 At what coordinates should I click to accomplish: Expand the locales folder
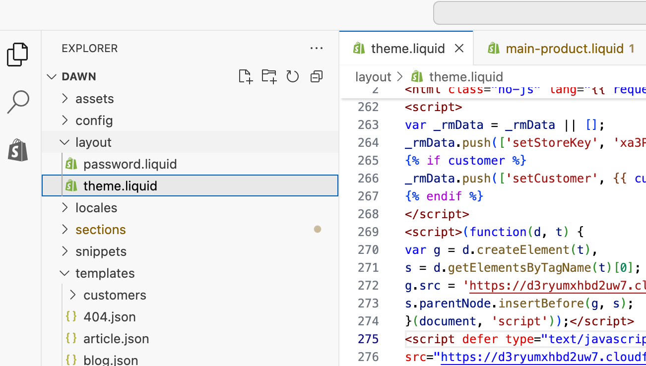[x=65, y=207]
